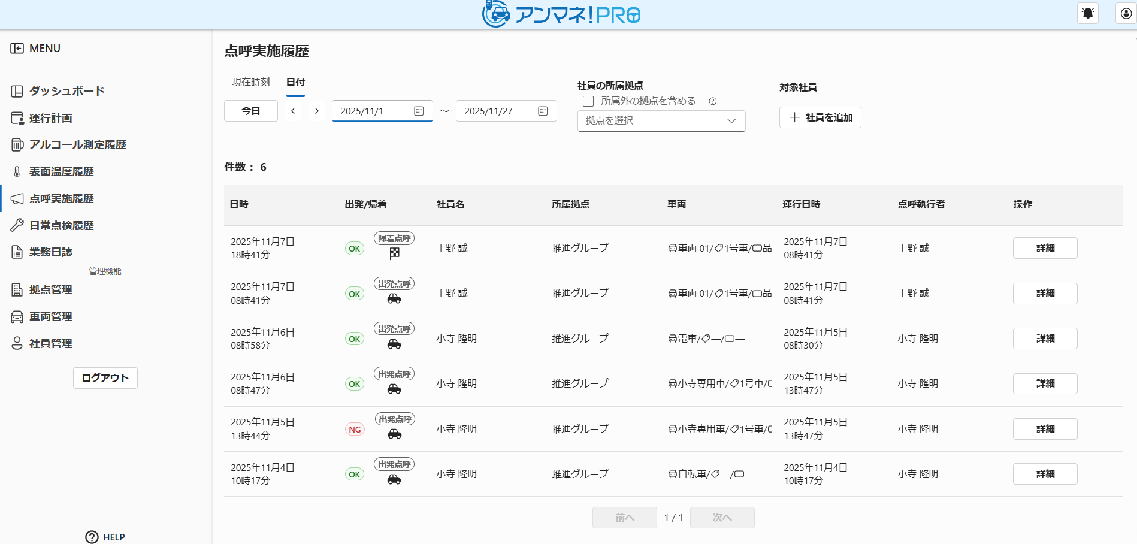Expand the 拠点を選択 dropdown
This screenshot has height=544, width=1137.
click(661, 121)
